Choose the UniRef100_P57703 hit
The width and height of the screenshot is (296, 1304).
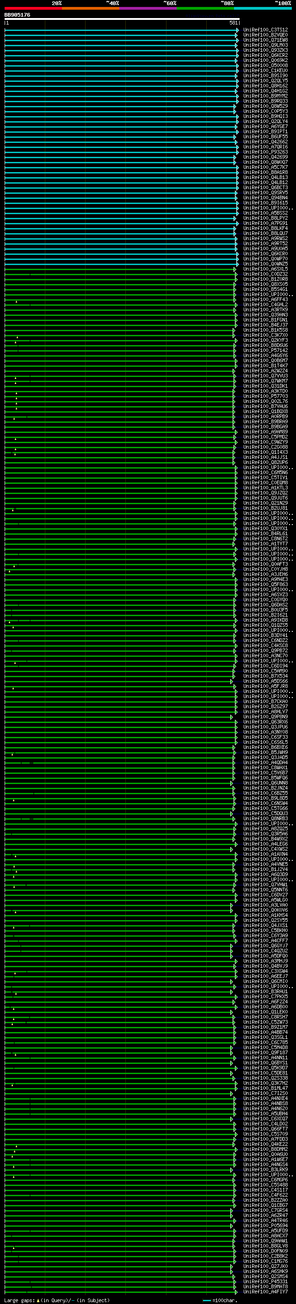[x=265, y=396]
